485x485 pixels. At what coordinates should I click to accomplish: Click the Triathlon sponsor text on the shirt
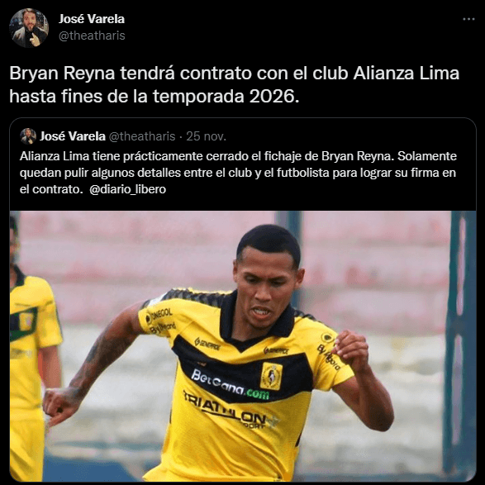[x=229, y=409]
